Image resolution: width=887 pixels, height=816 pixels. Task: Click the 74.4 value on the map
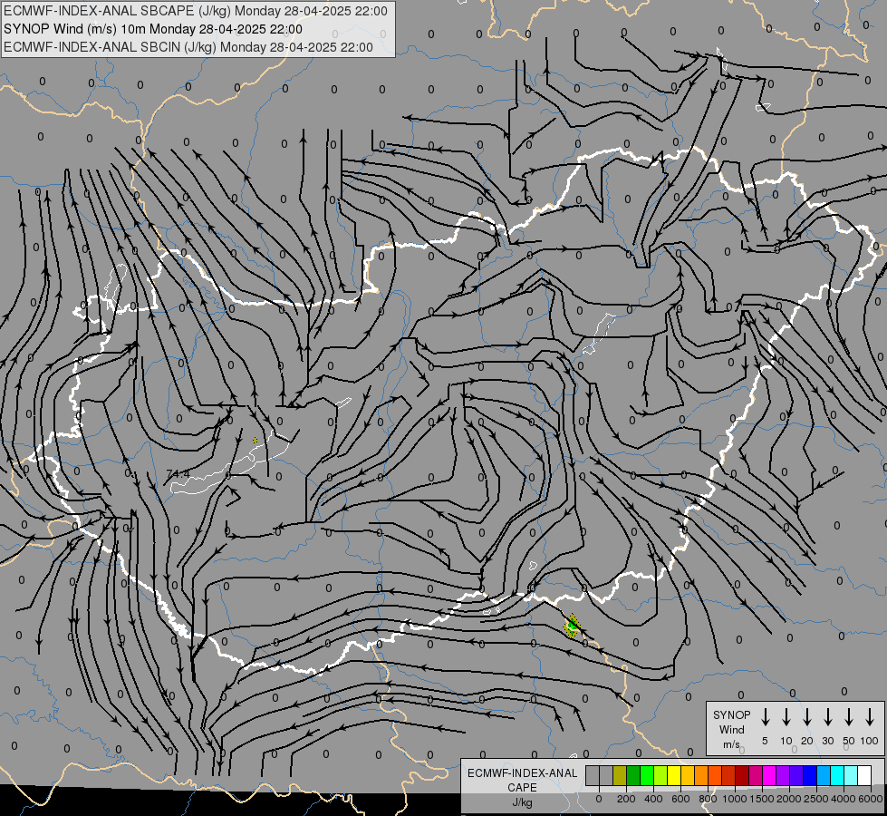[x=178, y=474]
